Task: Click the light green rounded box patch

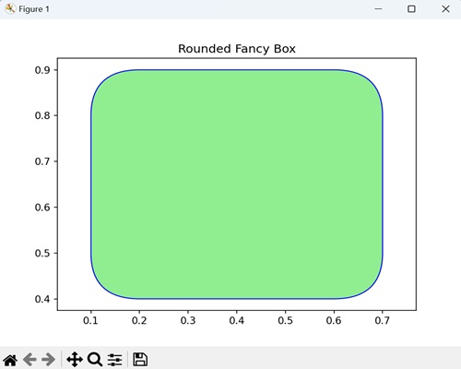Action: [x=237, y=184]
